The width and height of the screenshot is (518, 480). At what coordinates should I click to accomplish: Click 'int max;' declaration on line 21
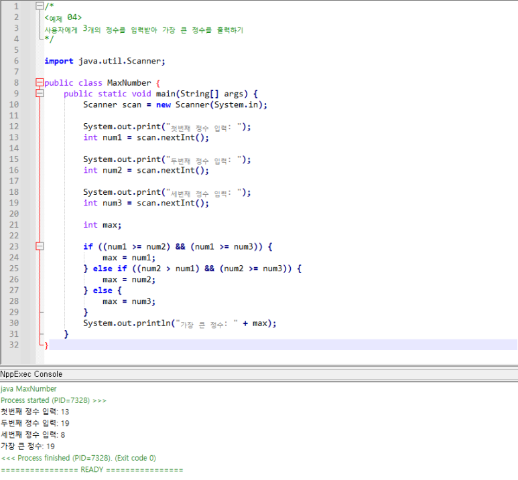coord(103,225)
